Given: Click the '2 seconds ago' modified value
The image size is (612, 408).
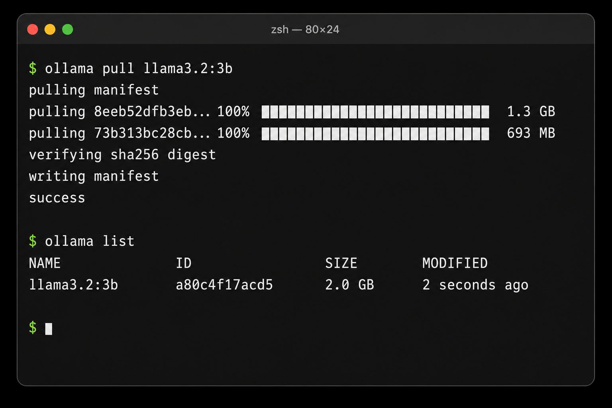Looking at the screenshot, I should coord(475,285).
